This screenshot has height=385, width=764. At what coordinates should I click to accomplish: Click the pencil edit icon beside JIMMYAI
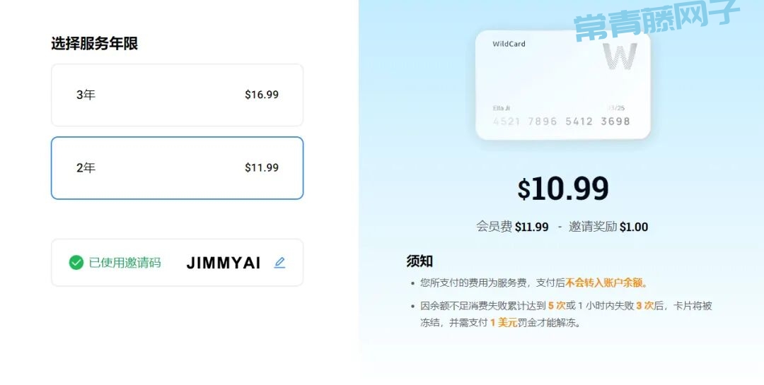[279, 263]
